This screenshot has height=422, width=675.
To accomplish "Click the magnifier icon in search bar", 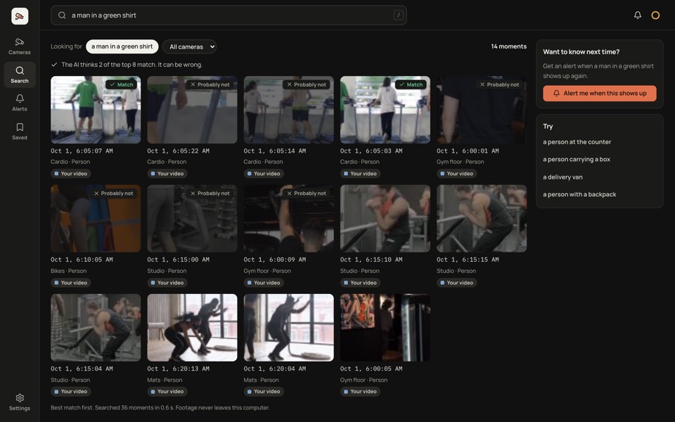I will (62, 15).
